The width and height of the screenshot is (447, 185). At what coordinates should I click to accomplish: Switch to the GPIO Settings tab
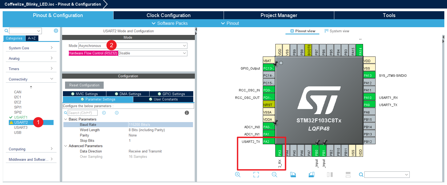171,94
